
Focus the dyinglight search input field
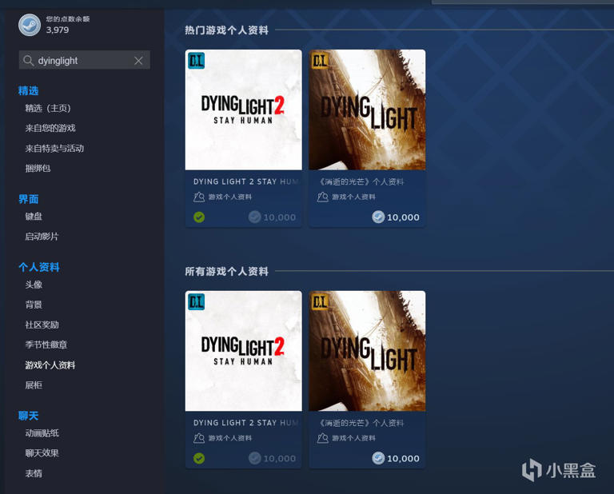click(x=85, y=60)
